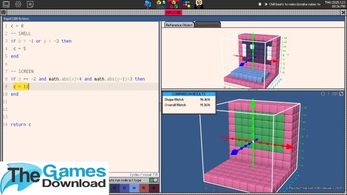The image size is (347, 195).
Task: Open the stacked colored cubes Replicube icon
Action: pos(173,4)
